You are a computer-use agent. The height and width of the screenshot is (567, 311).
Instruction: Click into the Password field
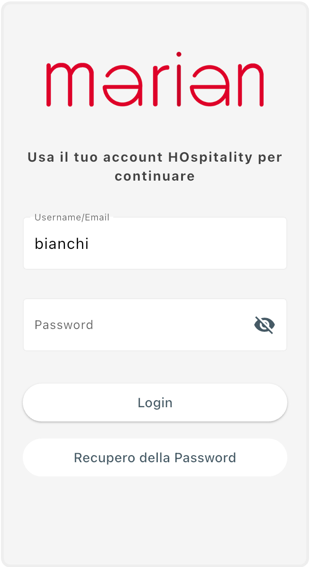click(x=137, y=325)
